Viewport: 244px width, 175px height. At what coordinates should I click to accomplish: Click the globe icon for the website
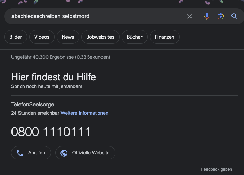click(x=64, y=153)
